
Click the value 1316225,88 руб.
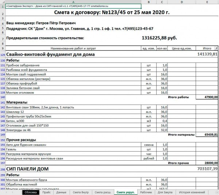point(160,38)
